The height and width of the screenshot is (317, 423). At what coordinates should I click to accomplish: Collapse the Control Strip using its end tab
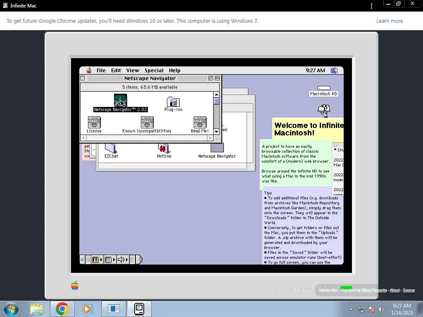(139, 260)
